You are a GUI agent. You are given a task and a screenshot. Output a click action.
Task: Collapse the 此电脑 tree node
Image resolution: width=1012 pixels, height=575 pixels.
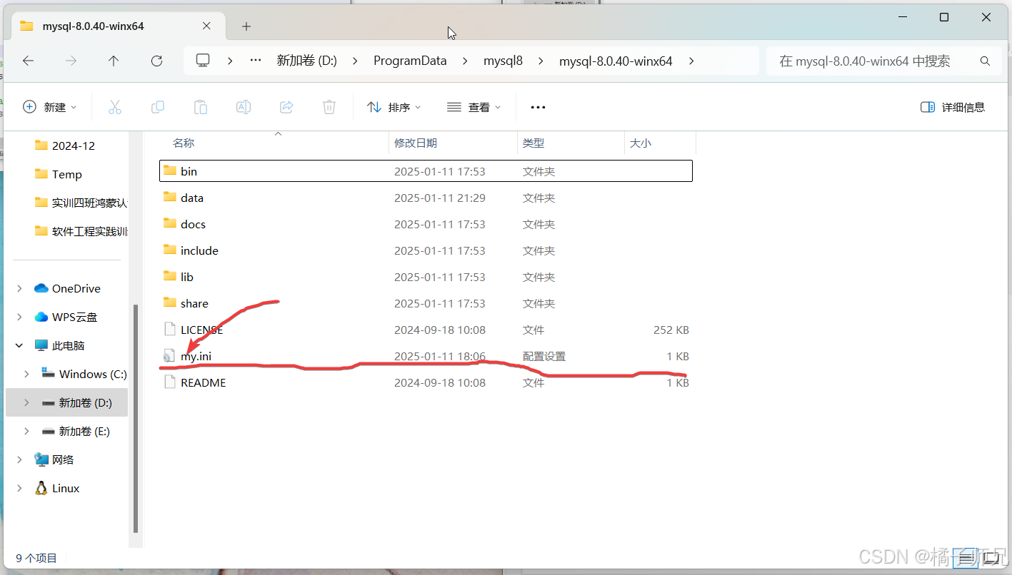(x=20, y=345)
